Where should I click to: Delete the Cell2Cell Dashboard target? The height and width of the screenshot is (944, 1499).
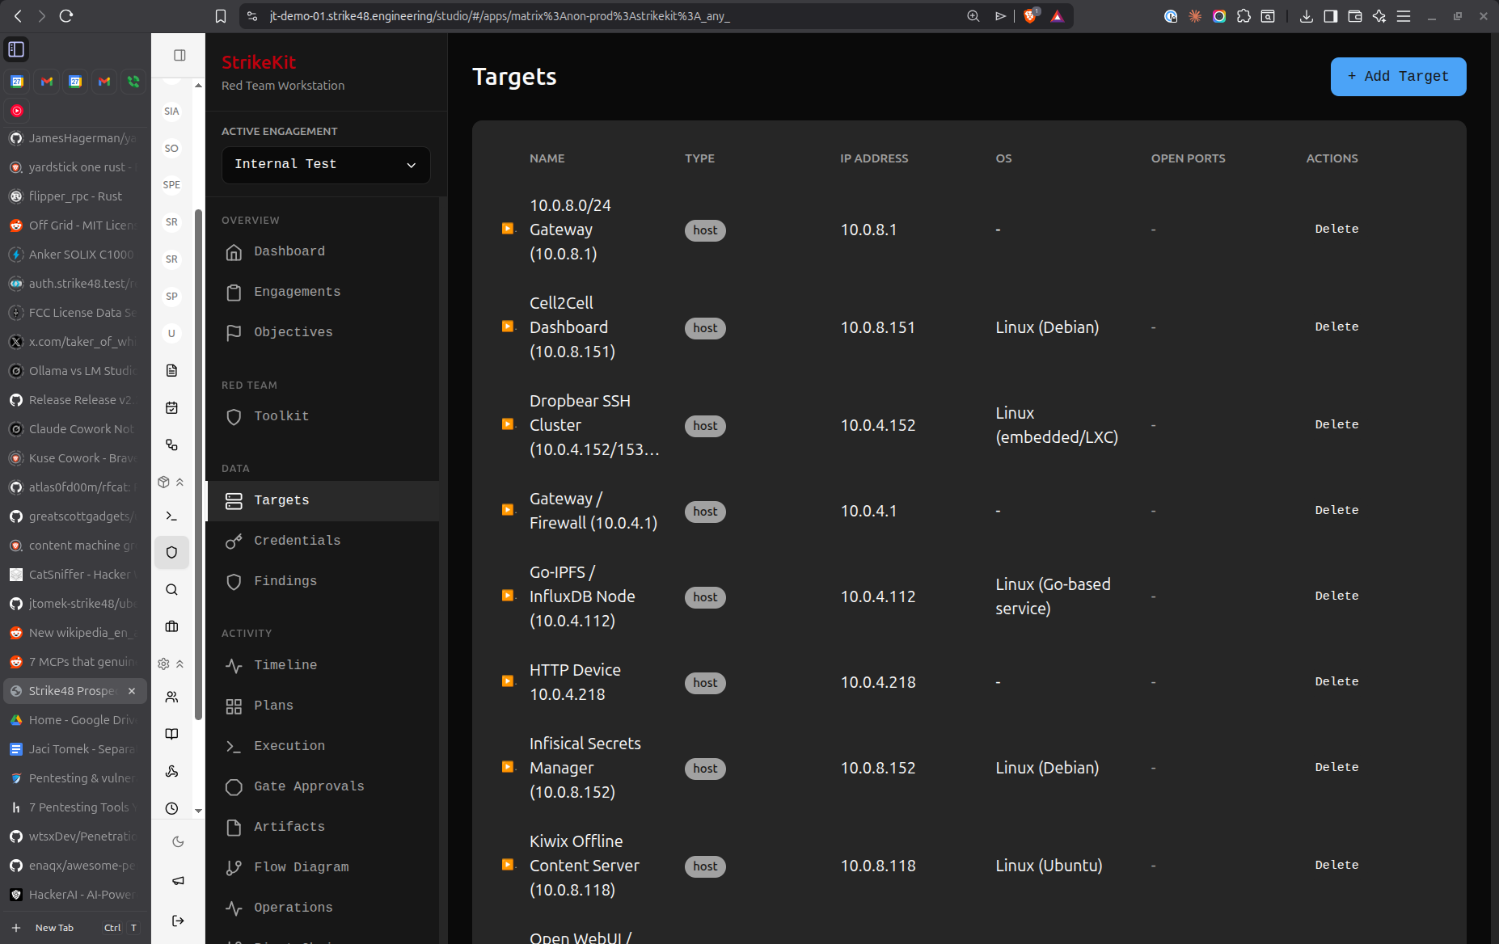point(1336,327)
